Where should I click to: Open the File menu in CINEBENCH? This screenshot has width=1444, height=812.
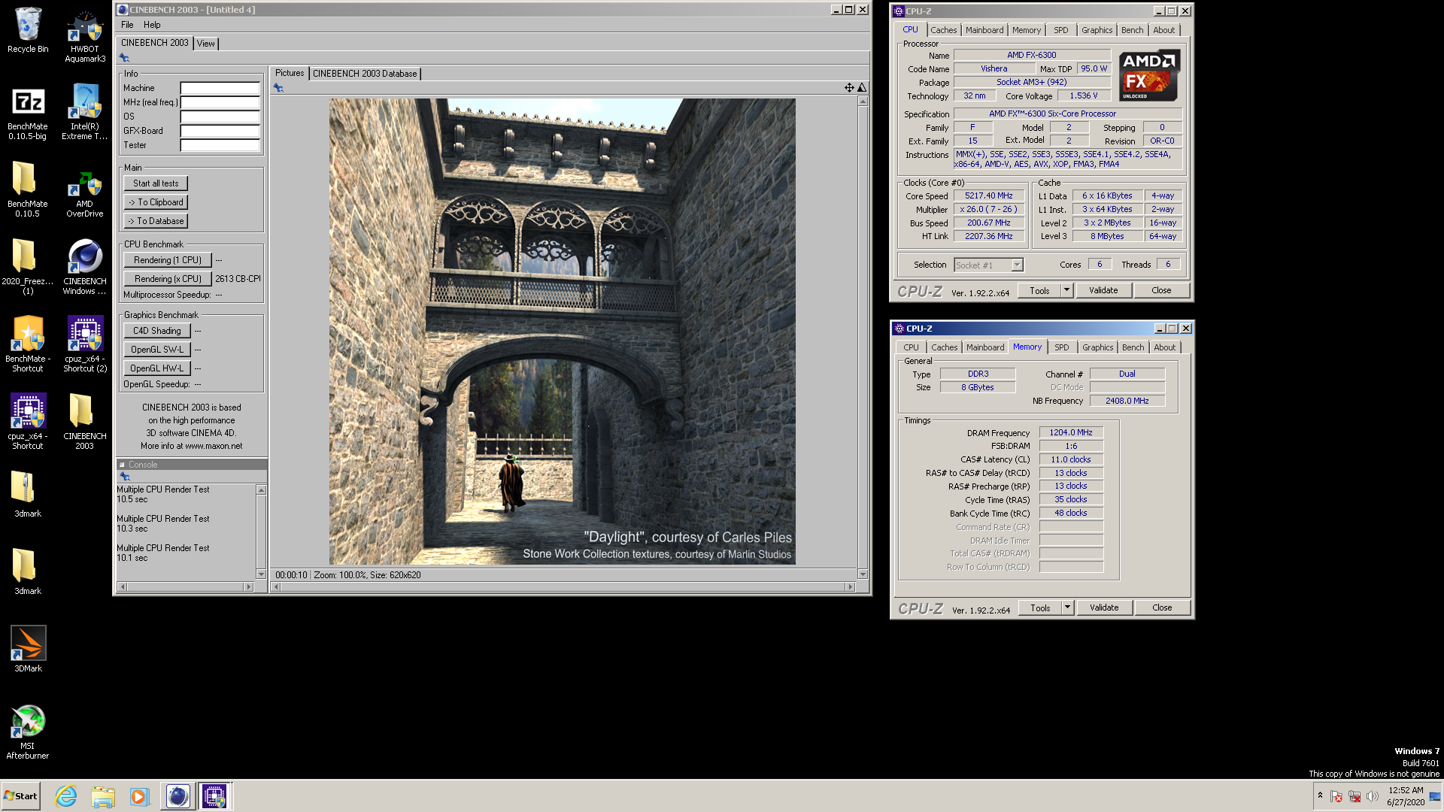127,25
